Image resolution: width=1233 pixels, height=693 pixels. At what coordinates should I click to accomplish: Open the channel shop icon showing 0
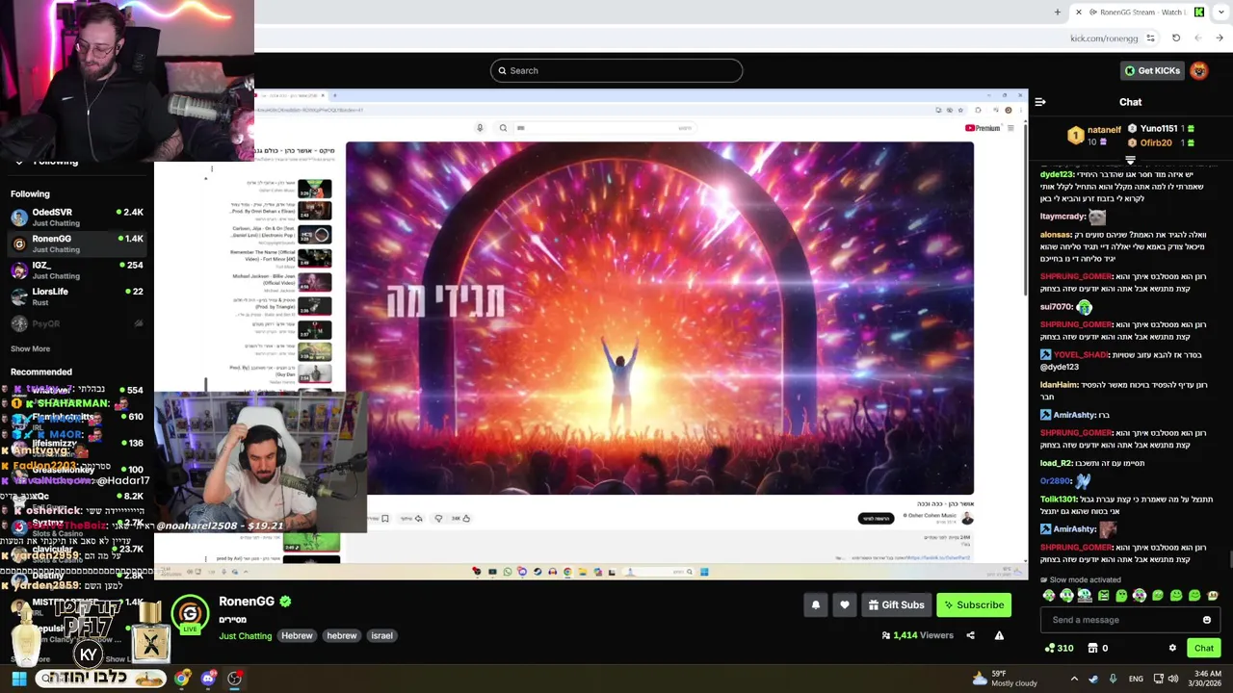click(x=1098, y=648)
